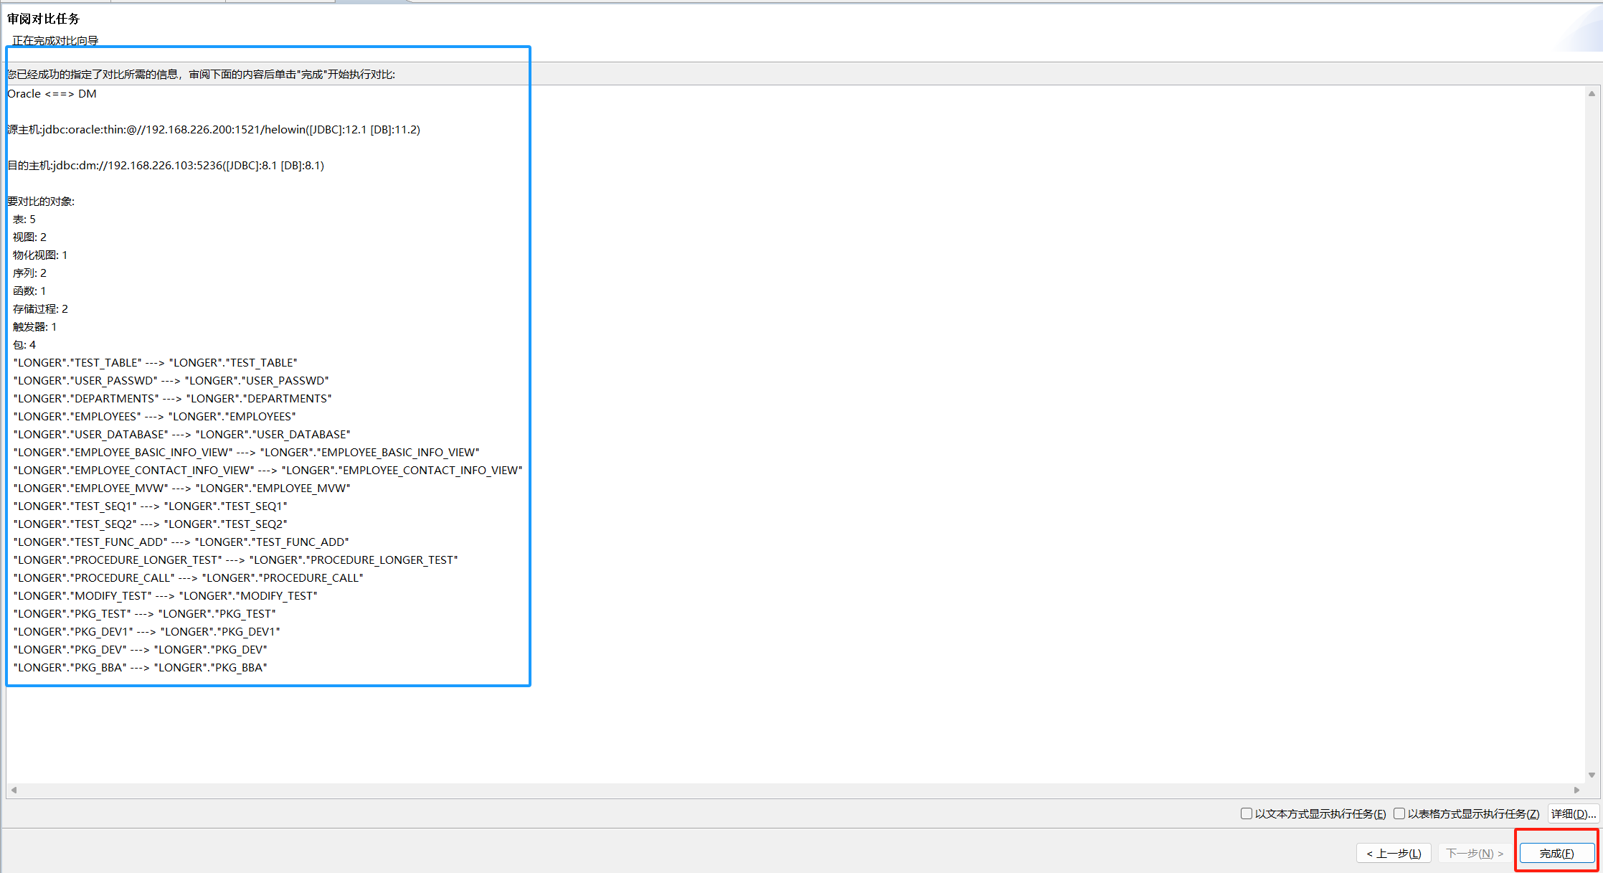
Task: Click the "PROCEDURE_CALL" mapping line
Action: 188,578
